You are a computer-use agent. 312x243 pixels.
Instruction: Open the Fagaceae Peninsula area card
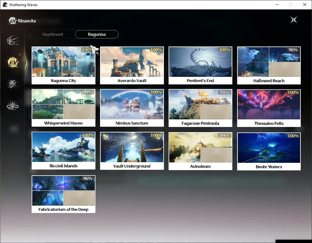200,108
